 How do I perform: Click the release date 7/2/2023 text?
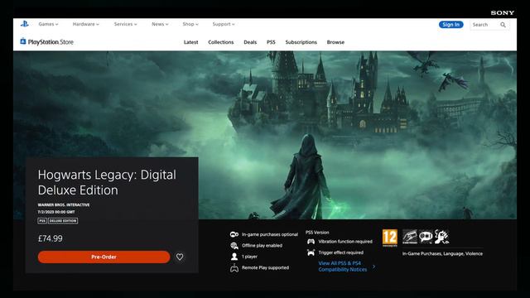pos(56,212)
